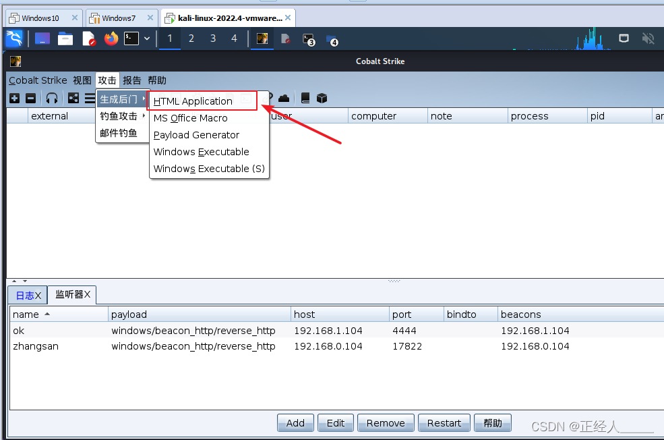Click the new connection plus icon
664x440 pixels.
pyautogui.click(x=15, y=99)
